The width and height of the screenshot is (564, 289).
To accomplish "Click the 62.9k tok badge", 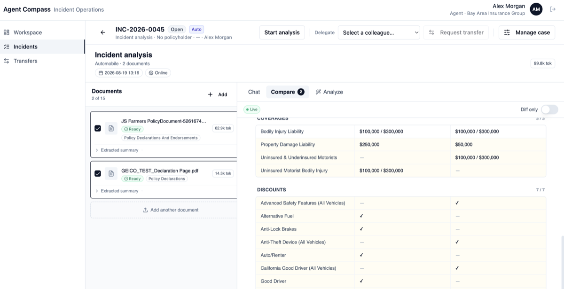I will click(223, 128).
